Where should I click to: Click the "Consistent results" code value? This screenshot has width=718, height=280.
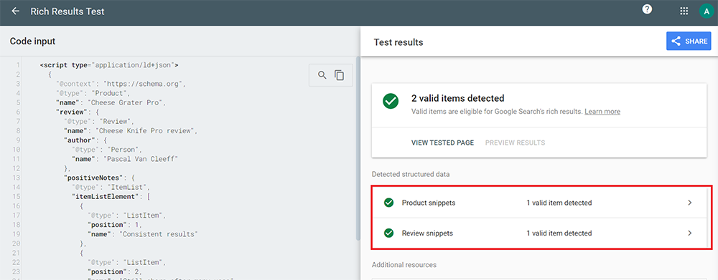click(158, 234)
